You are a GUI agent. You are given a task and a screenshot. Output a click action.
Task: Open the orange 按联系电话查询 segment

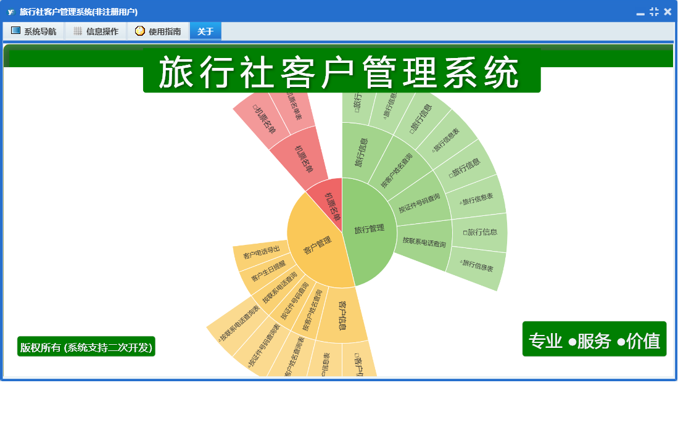[x=279, y=287]
